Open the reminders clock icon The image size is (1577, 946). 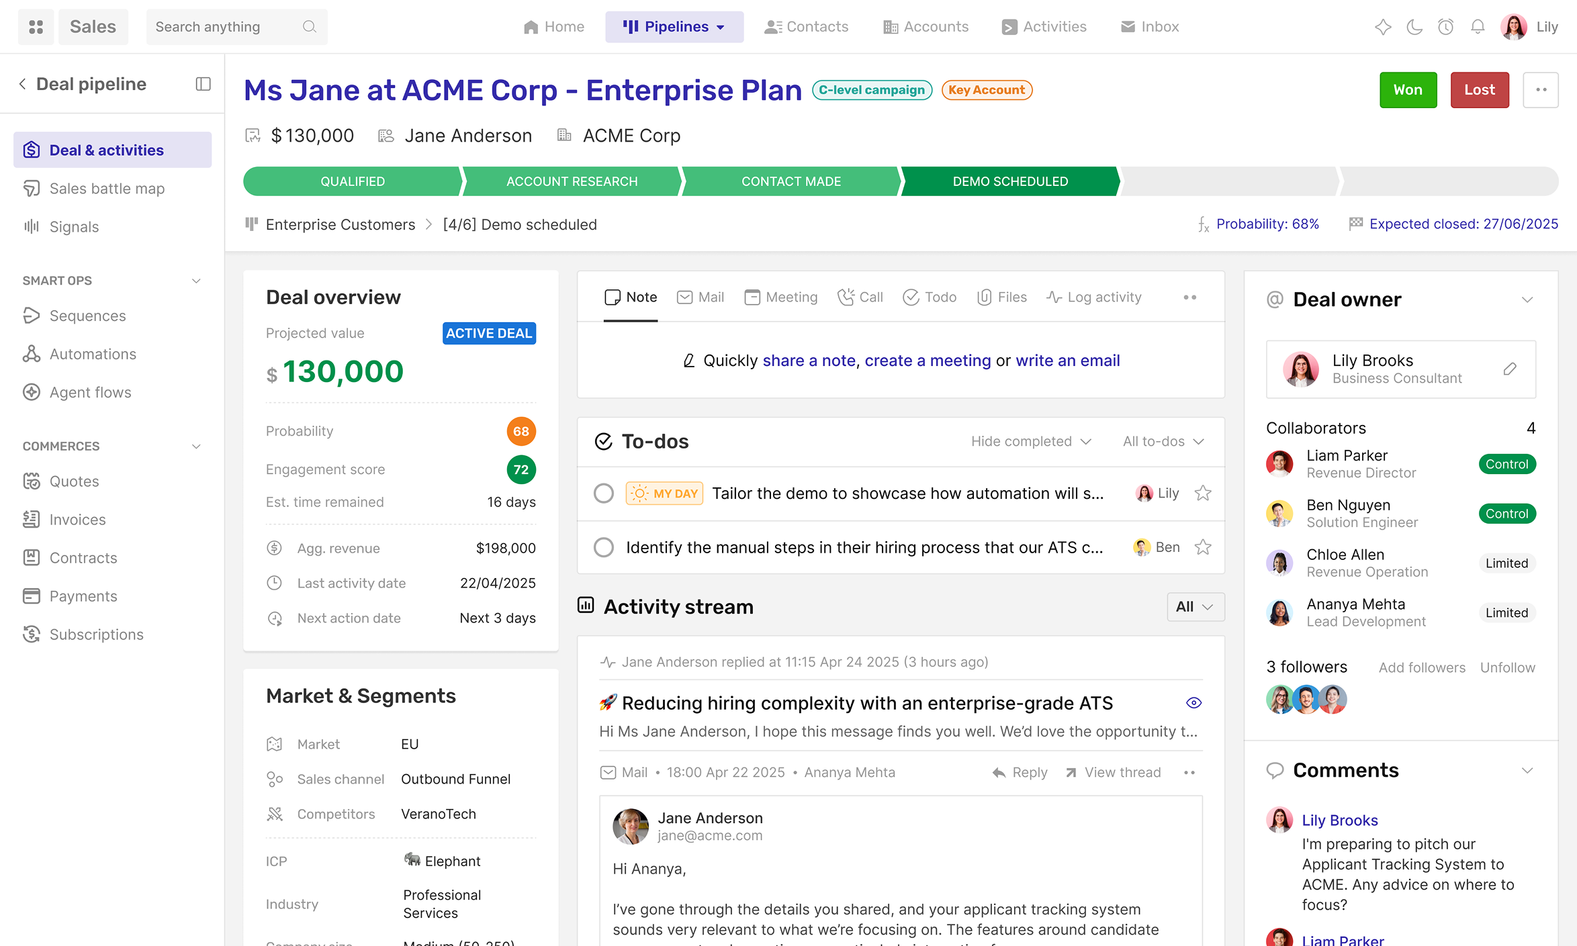click(x=1446, y=27)
